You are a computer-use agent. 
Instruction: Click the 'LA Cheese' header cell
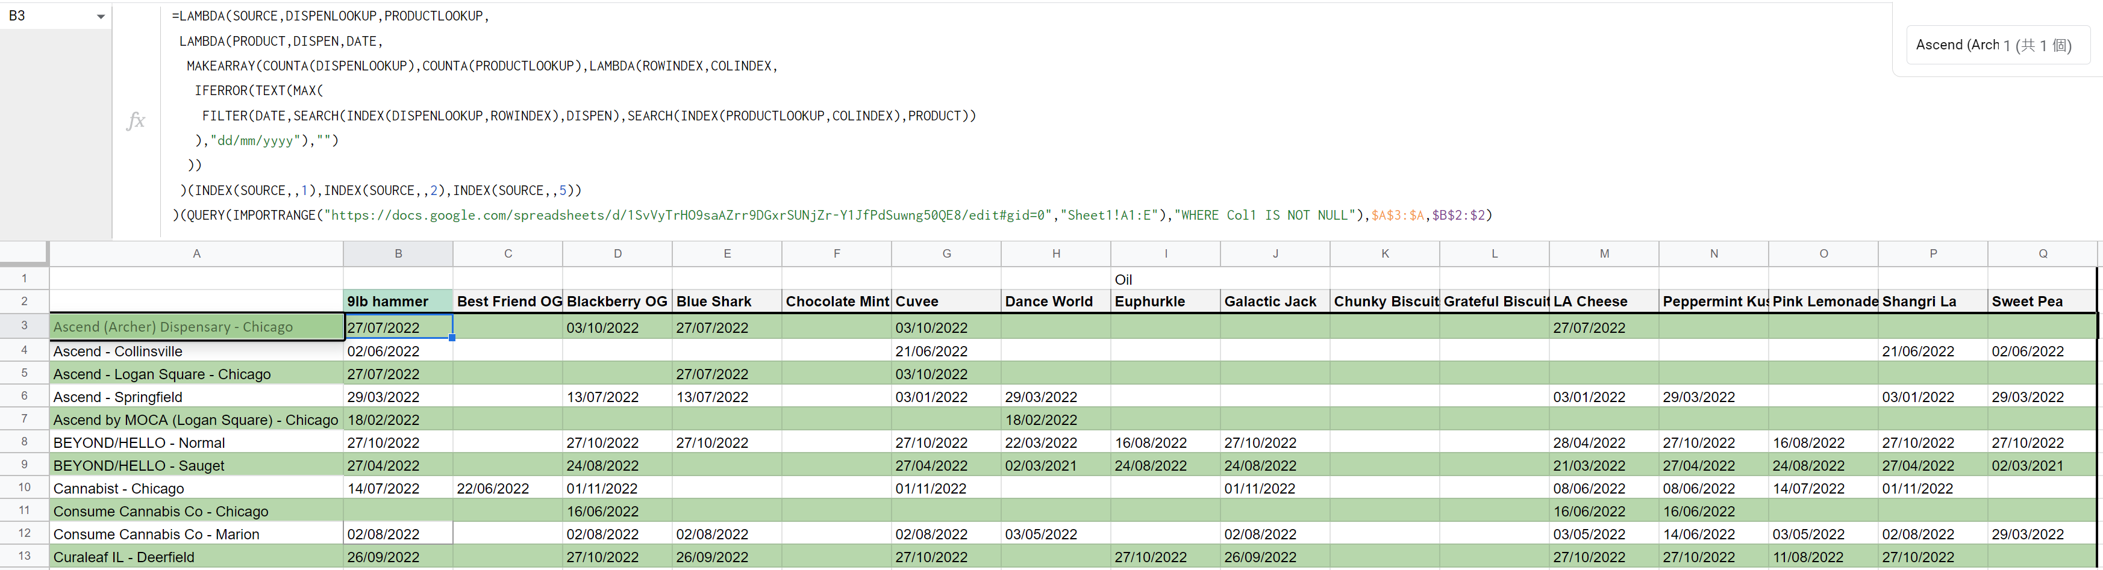click(x=1604, y=301)
